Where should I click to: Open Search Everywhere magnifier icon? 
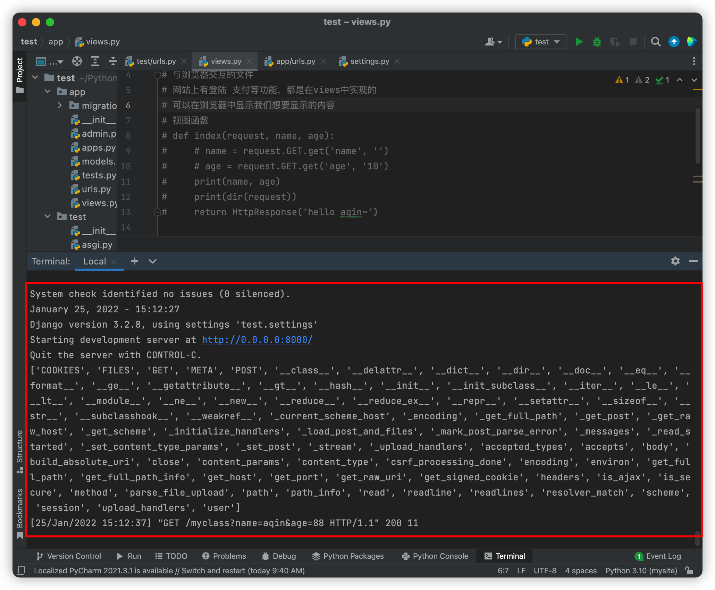656,42
